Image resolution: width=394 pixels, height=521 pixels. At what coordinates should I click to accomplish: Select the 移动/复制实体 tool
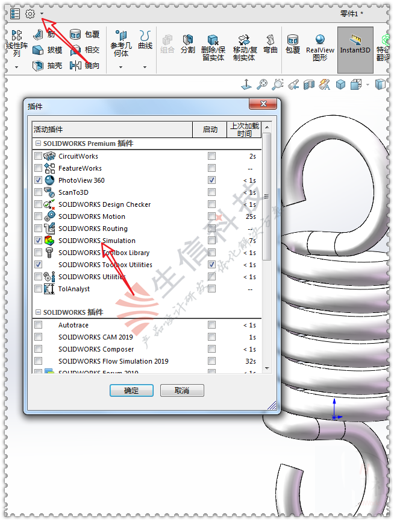tap(245, 48)
